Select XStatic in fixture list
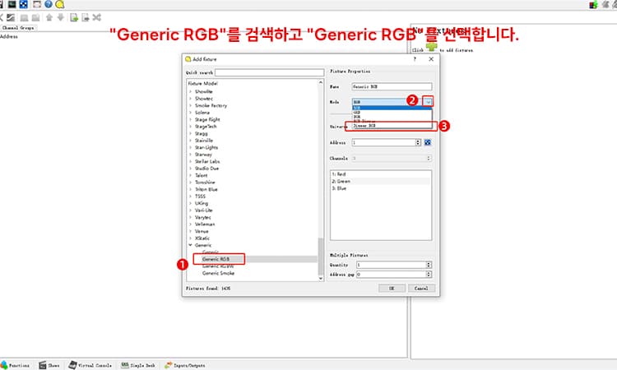The image size is (617, 370). click(x=202, y=238)
